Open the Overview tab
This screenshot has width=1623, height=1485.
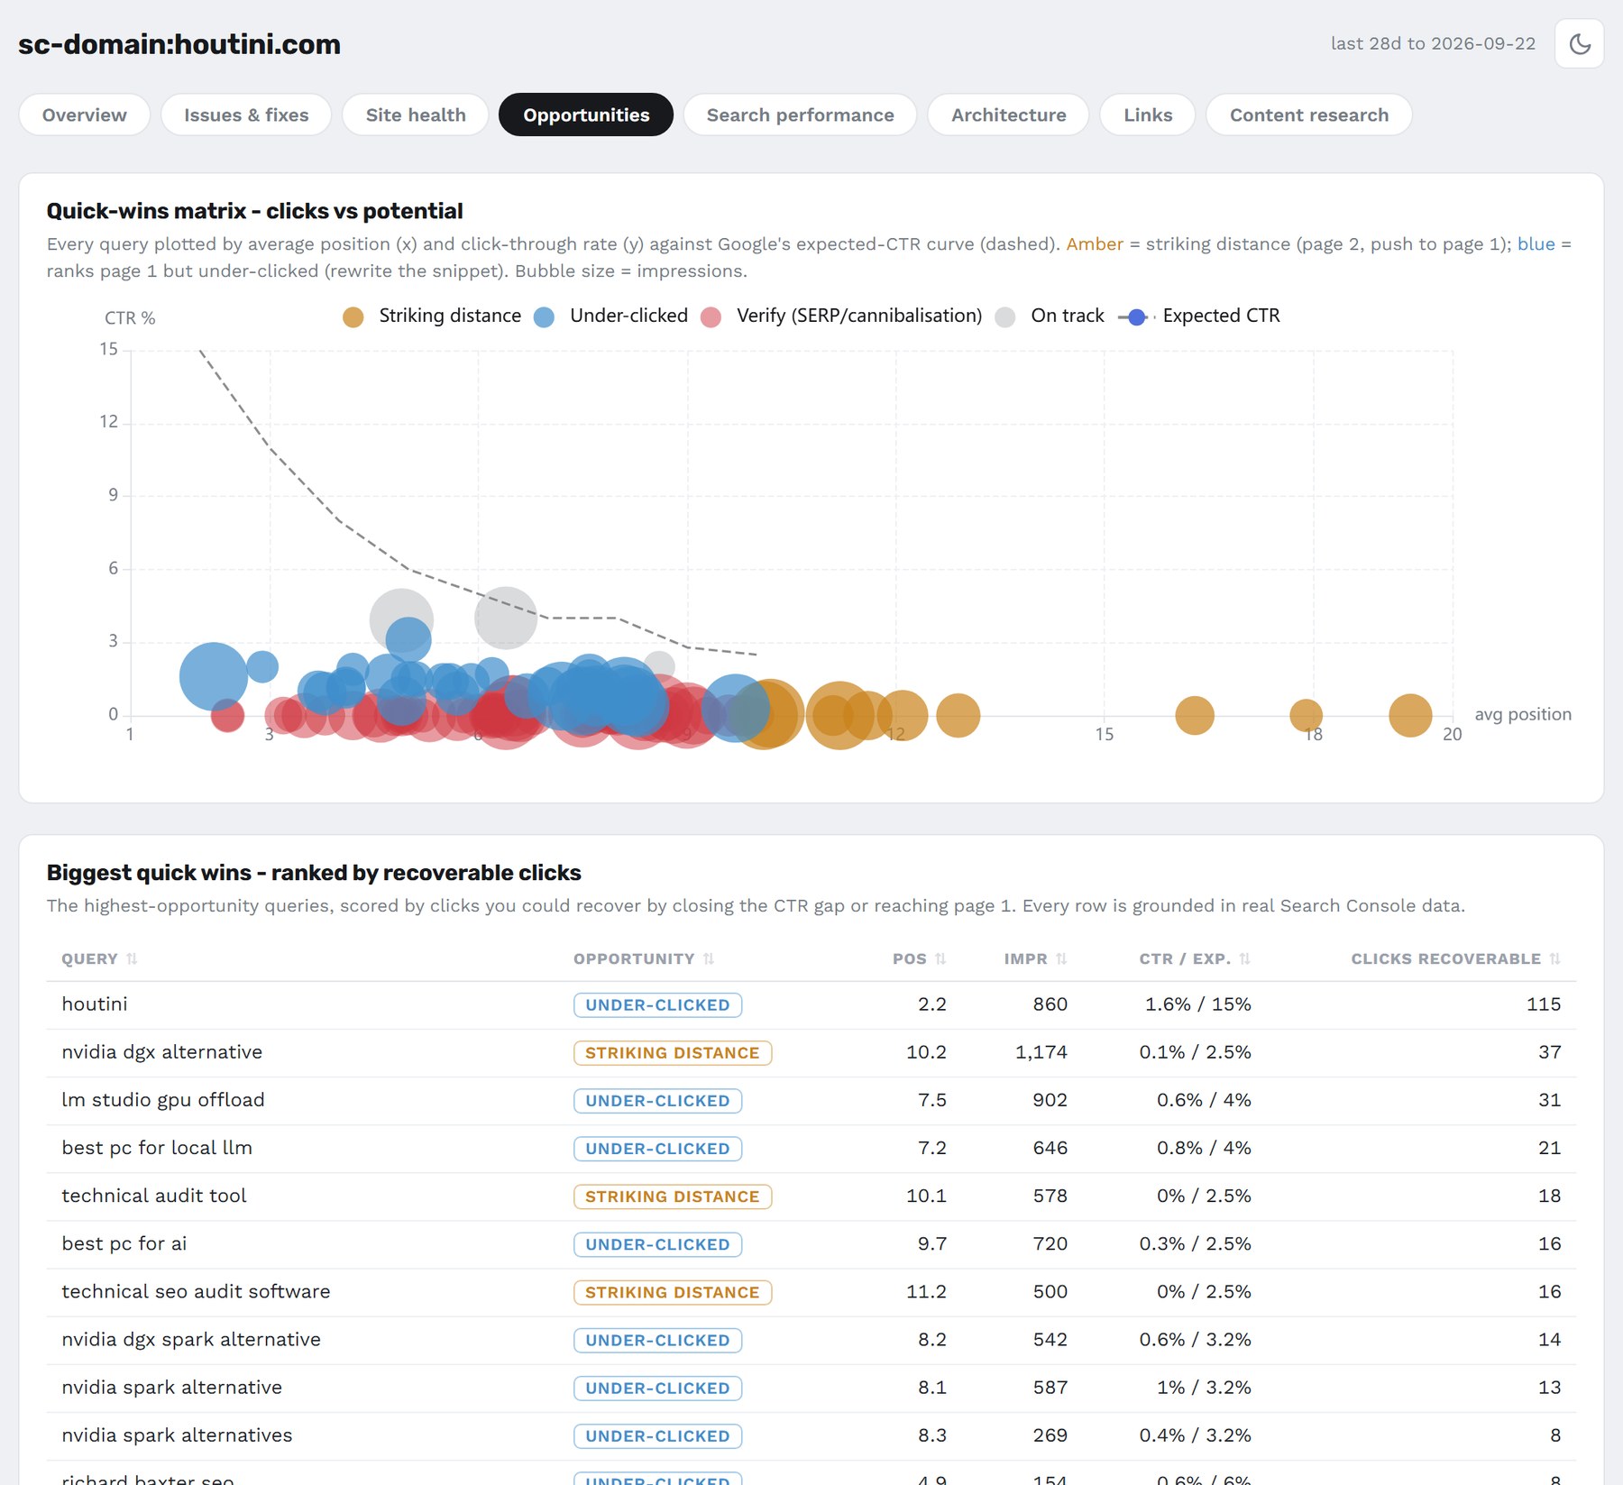(85, 115)
